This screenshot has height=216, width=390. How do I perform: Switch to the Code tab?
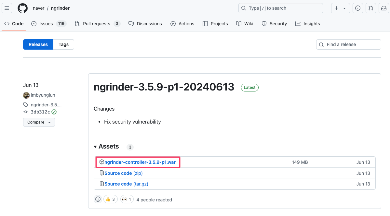[14, 24]
